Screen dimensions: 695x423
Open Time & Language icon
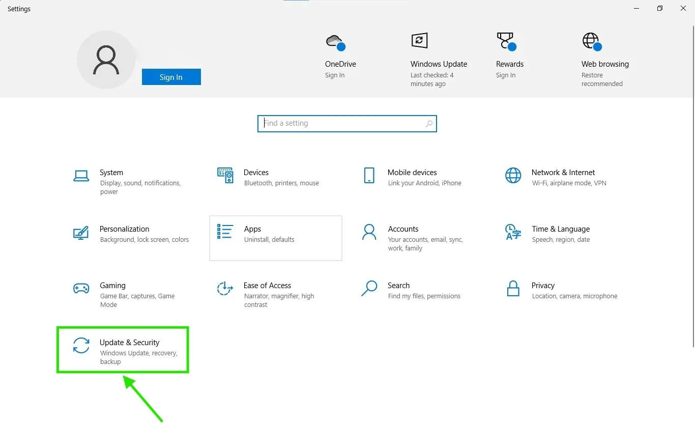513,232
